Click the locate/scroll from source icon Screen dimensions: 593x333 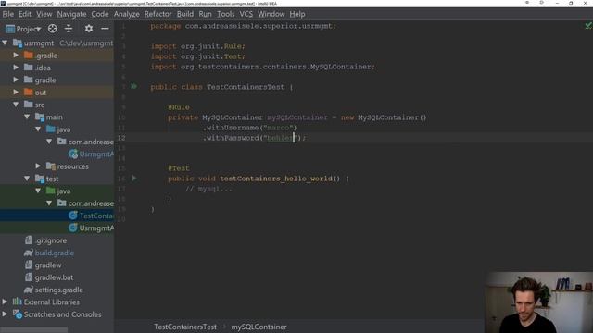[x=53, y=29]
